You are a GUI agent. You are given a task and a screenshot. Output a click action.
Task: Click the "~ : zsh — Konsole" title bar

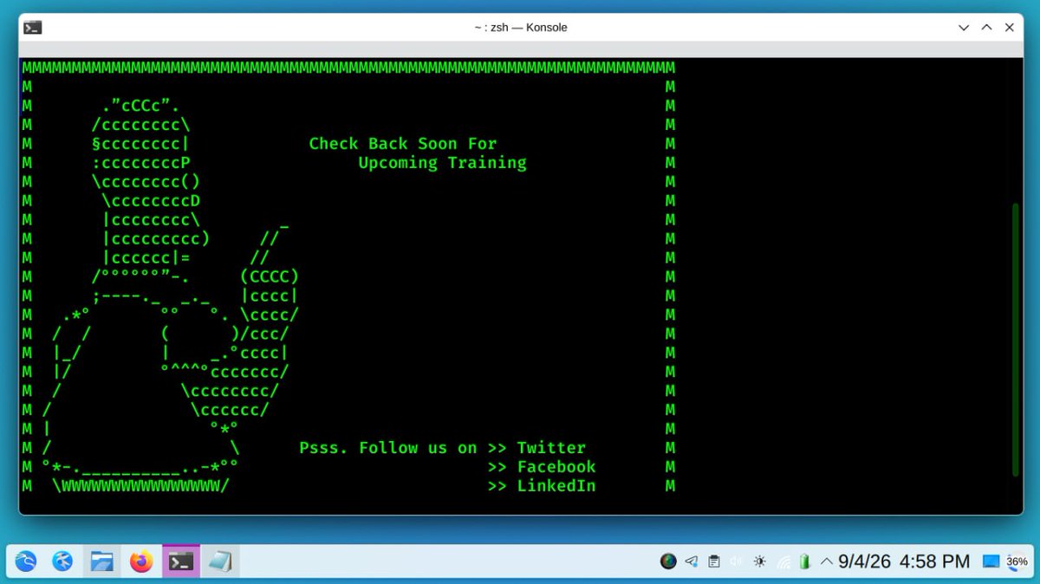(x=520, y=28)
